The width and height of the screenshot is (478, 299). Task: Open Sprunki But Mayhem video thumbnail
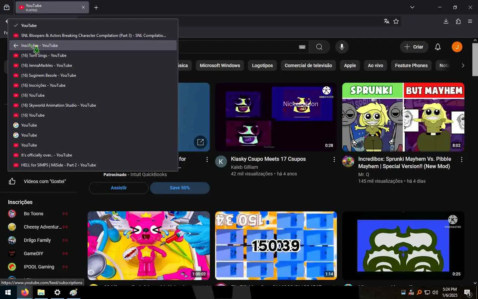pos(403,117)
